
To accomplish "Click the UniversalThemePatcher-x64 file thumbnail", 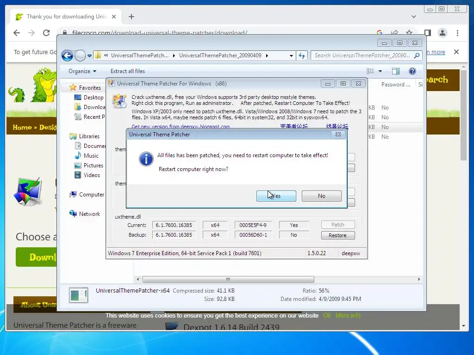I will [x=79, y=295].
